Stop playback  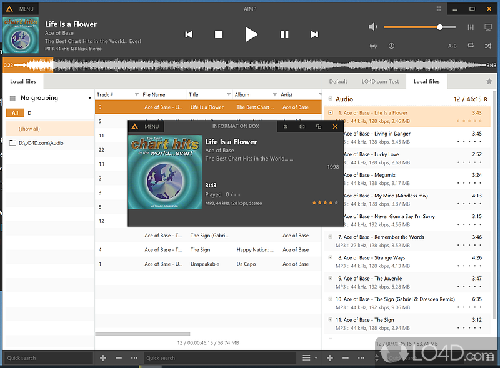219,34
